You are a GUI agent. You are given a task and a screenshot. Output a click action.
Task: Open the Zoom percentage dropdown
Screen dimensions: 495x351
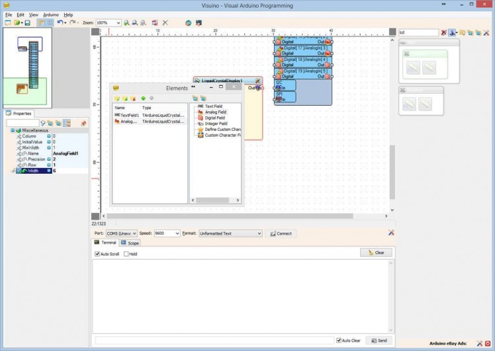(118, 22)
